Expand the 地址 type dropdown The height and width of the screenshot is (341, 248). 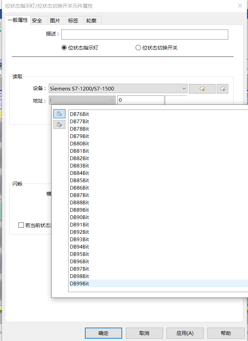(x=82, y=100)
